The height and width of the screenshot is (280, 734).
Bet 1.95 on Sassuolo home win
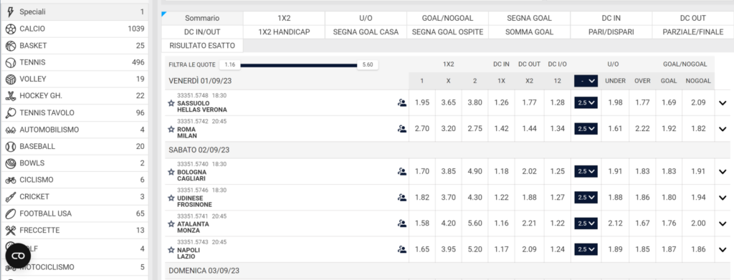[422, 103]
